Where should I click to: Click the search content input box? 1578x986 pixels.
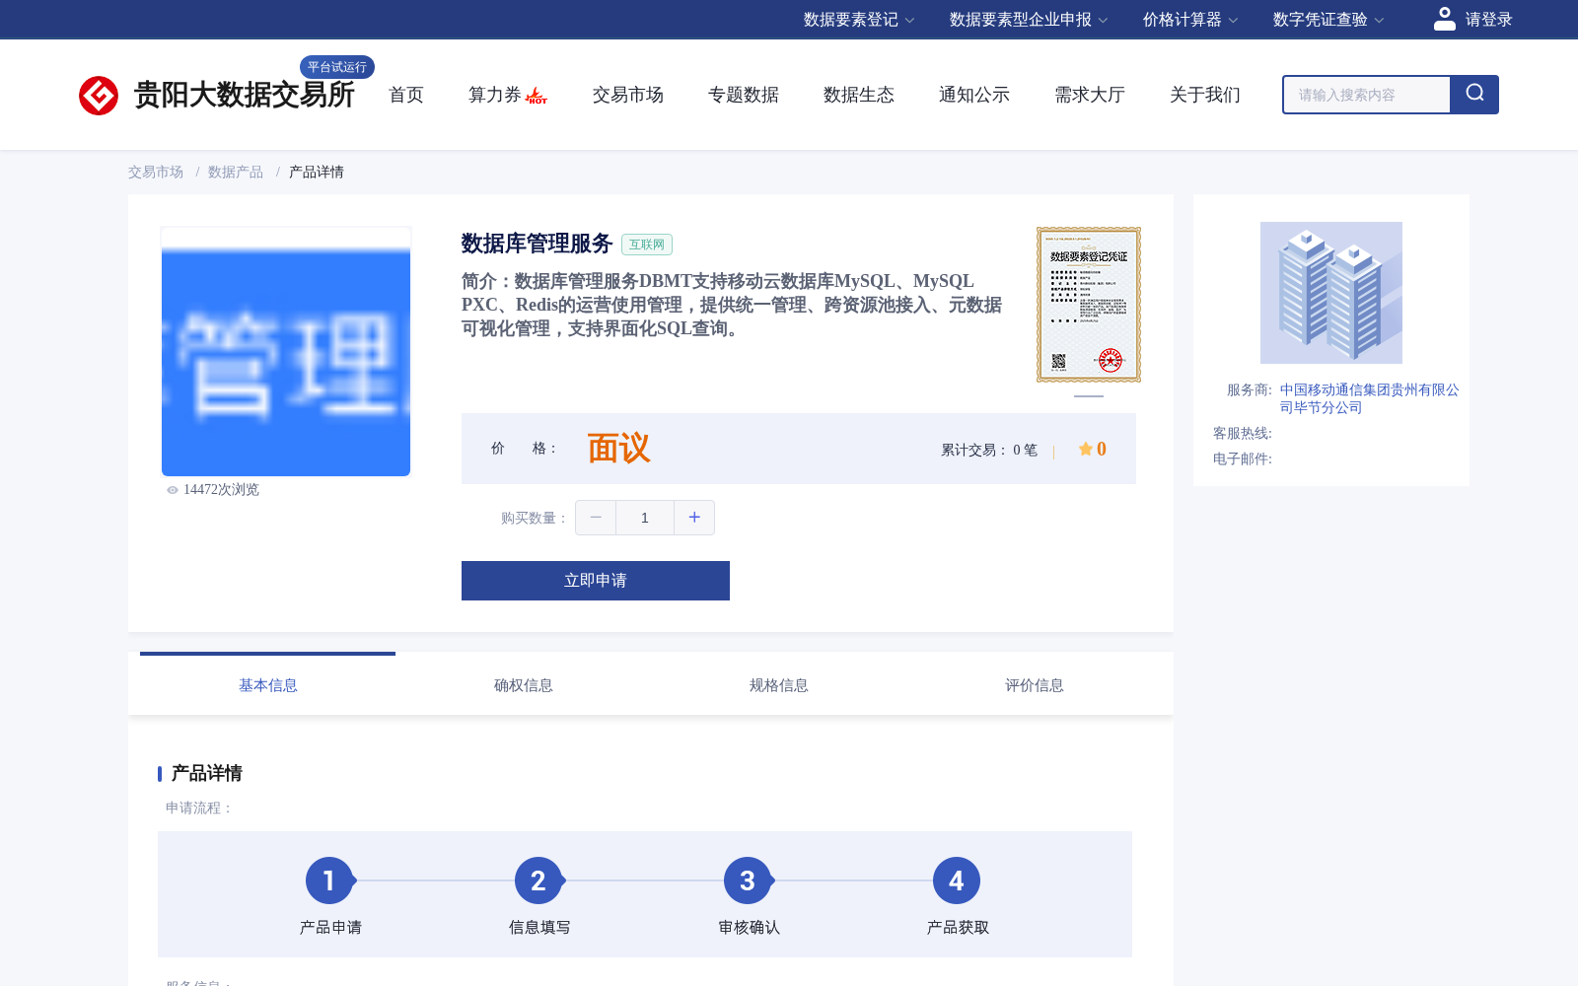tap(1367, 95)
